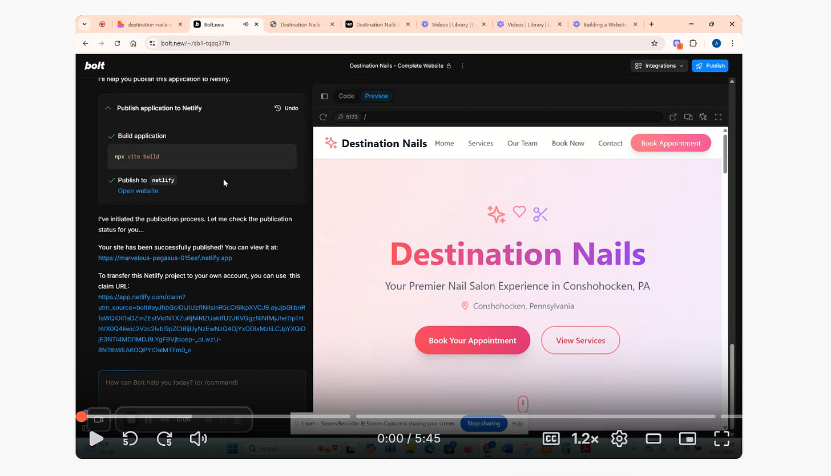Click npx vite build command block
This screenshot has height=476, width=831.
click(x=202, y=156)
